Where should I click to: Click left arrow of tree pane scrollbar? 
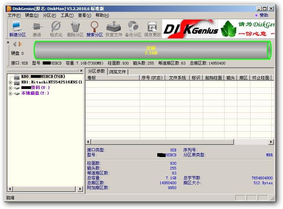10,189
